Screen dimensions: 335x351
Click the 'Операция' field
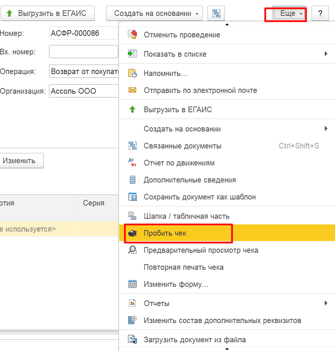(x=84, y=71)
